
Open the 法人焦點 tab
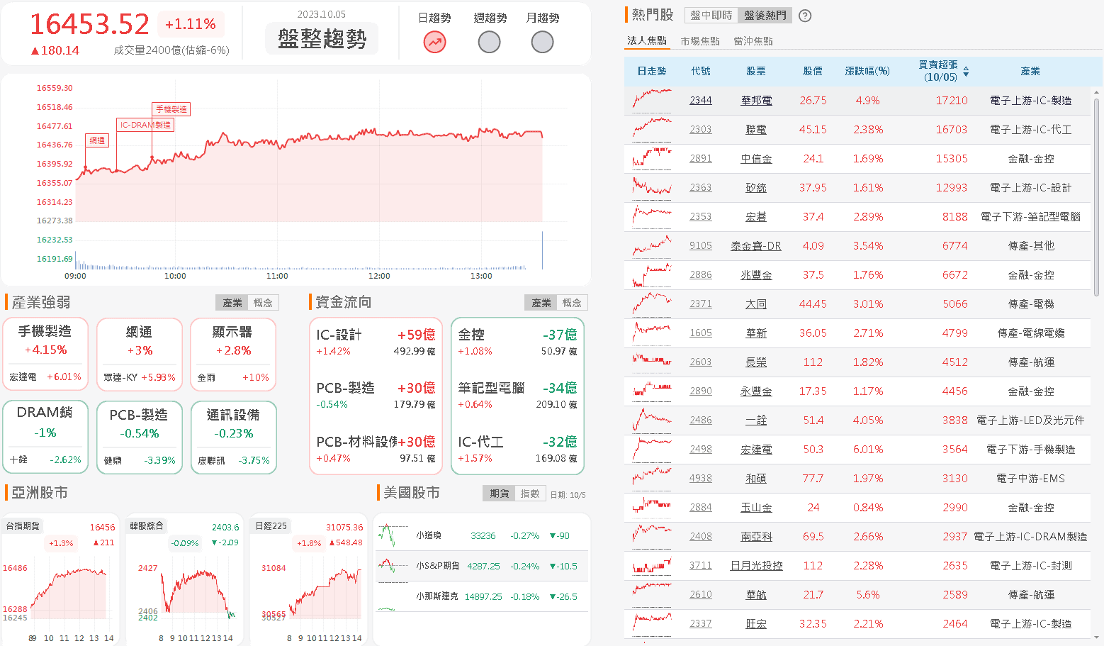pyautogui.click(x=646, y=41)
